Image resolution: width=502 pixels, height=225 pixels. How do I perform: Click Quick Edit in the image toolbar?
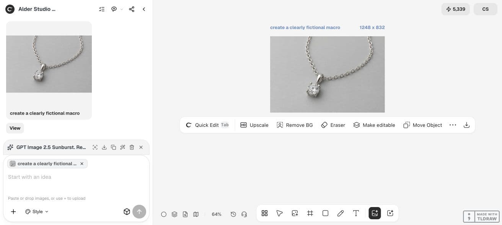(207, 125)
